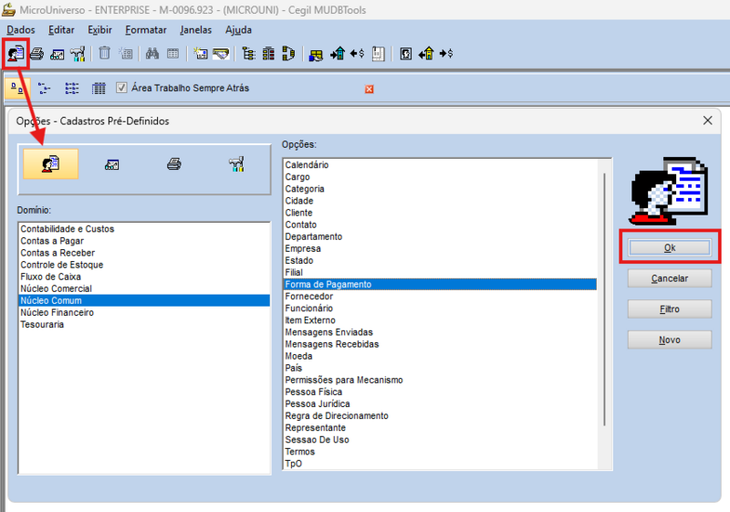
Task: Click the trash can delete icon
Action: (x=105, y=53)
